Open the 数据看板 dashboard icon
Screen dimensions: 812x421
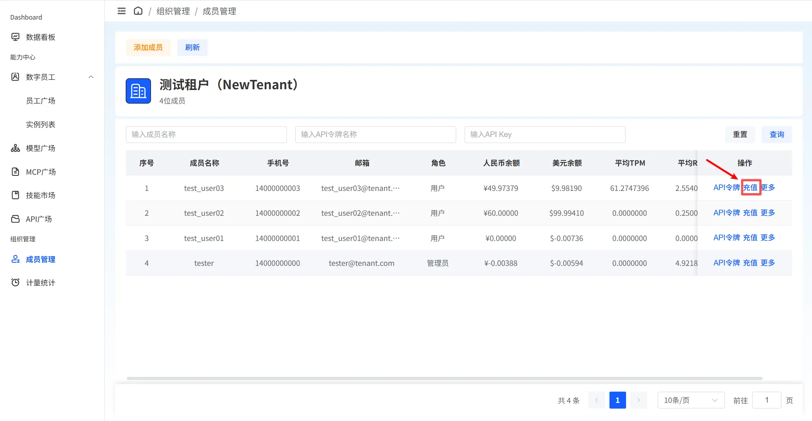point(15,37)
